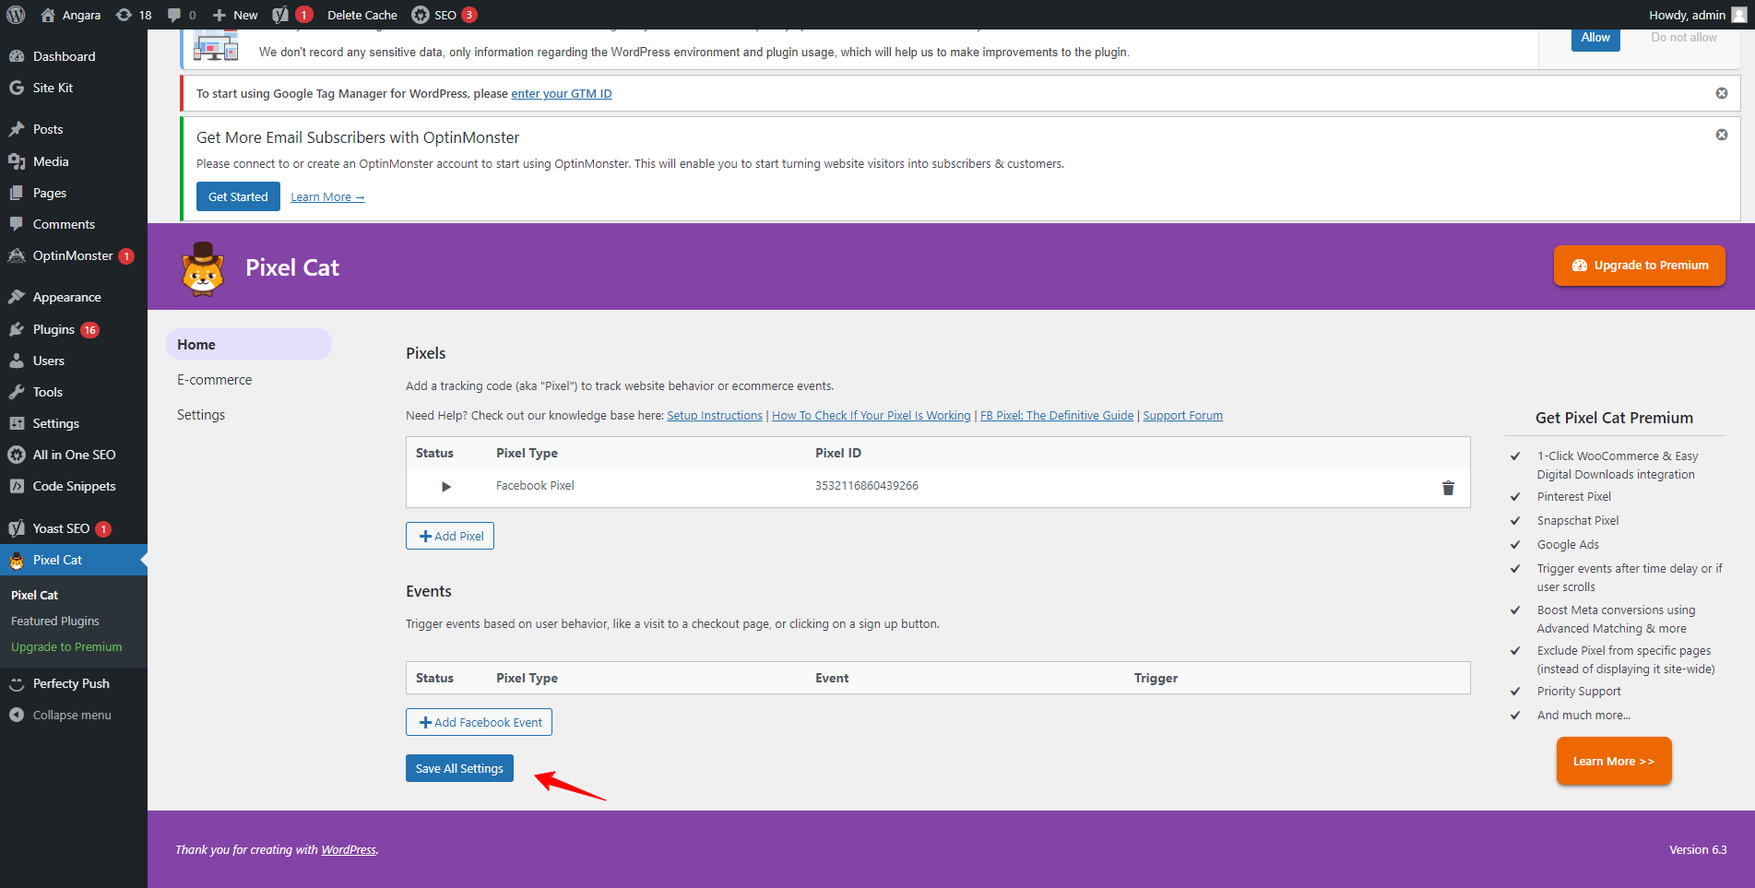1755x888 pixels.
Task: Open the Support Forum link
Action: click(x=1183, y=416)
